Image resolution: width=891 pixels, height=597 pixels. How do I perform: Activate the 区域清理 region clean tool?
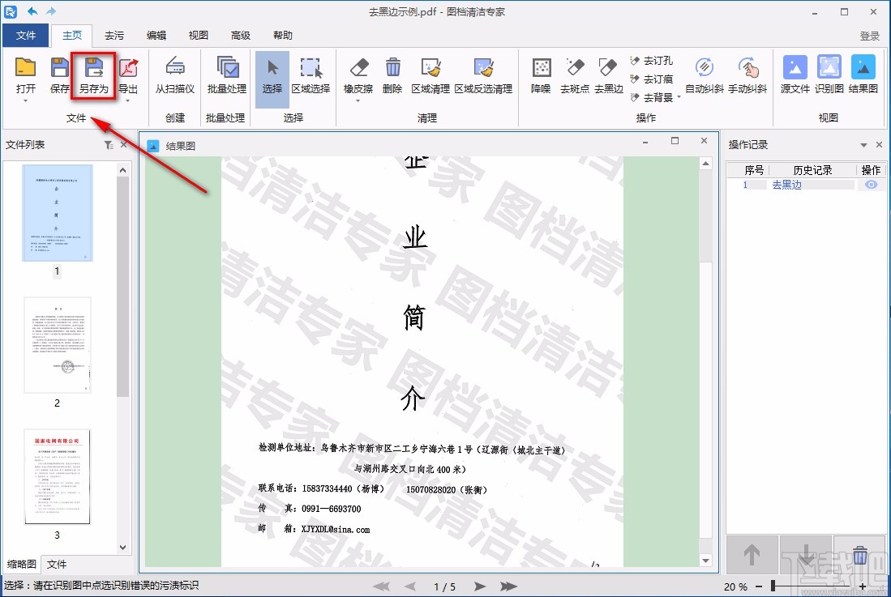tap(431, 77)
